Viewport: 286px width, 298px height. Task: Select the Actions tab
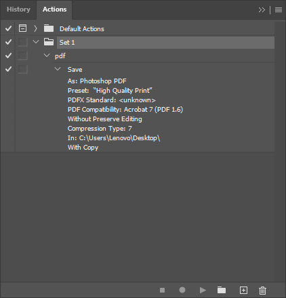pos(54,9)
